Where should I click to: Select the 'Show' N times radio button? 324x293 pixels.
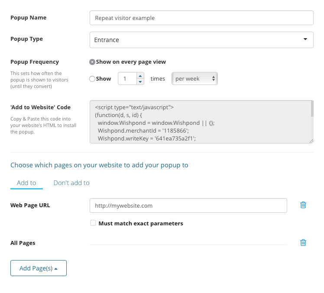(x=92, y=79)
